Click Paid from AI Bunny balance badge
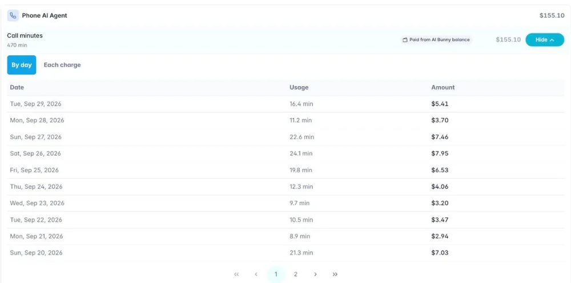This screenshot has width=571, height=283. 436,39
